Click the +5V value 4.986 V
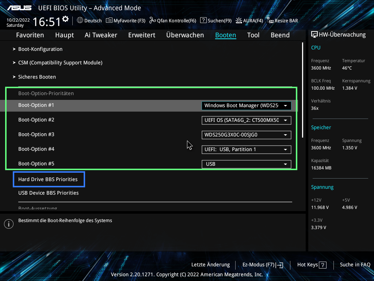374x281 pixels. point(350,207)
